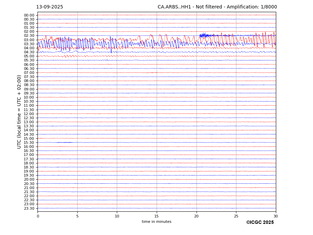Click the x-axis tick label 25

tap(236, 216)
